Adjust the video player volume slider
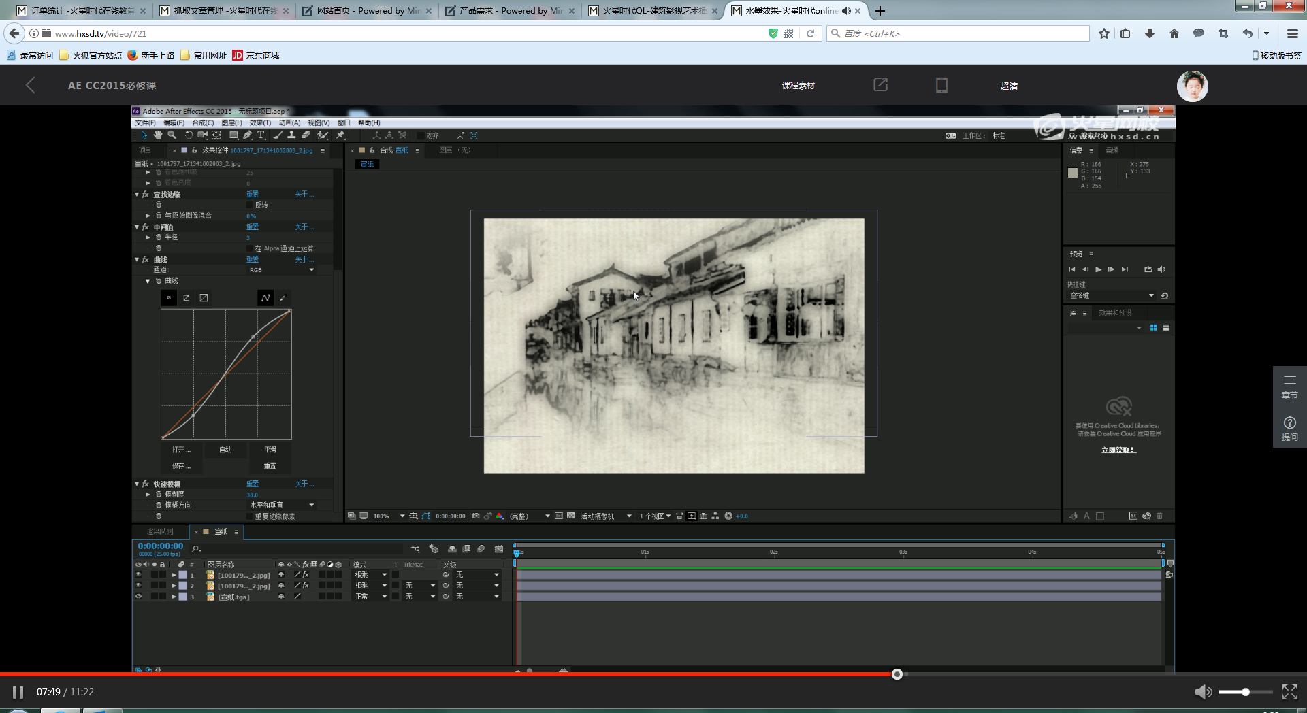This screenshot has height=713, width=1307. pos(1245,692)
